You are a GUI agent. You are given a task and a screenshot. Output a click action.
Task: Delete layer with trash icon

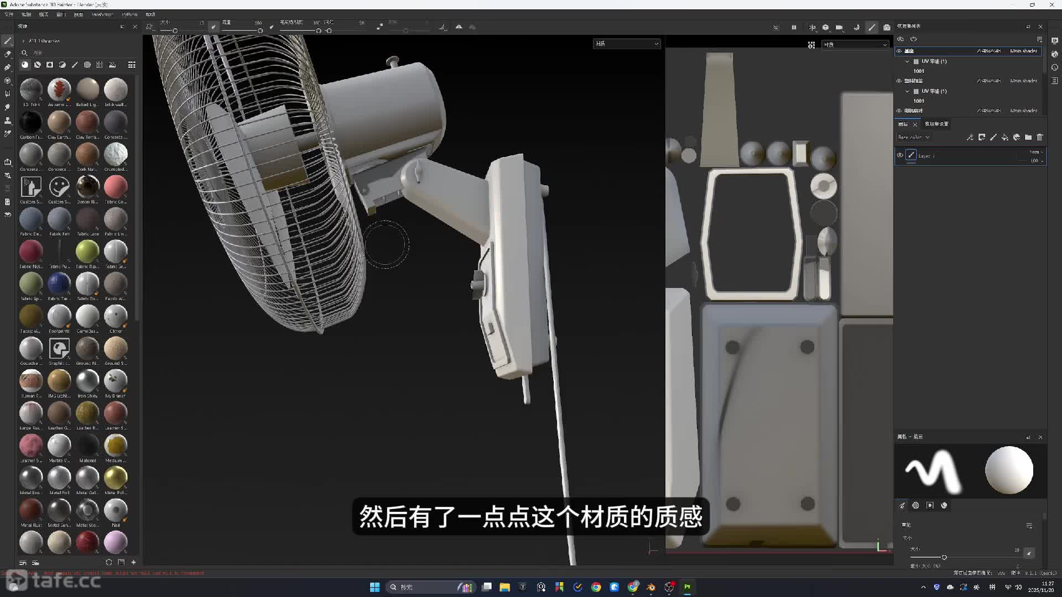1040,137
